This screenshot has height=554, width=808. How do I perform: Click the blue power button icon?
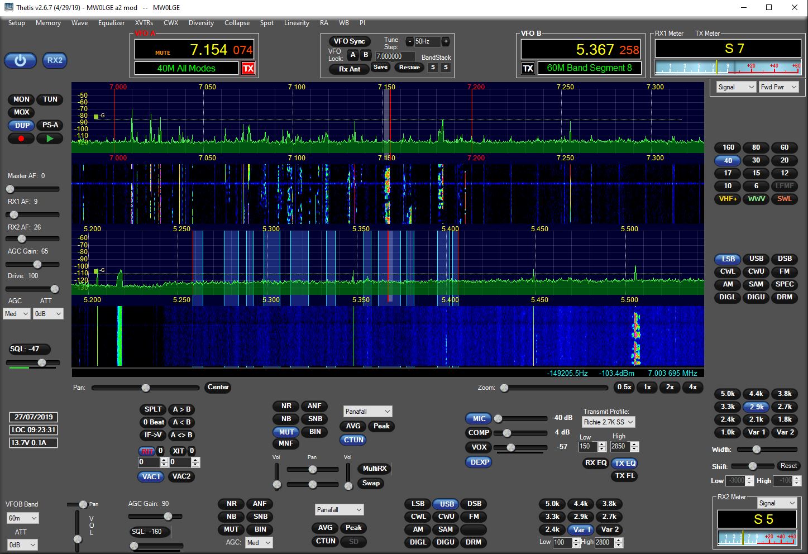click(x=21, y=60)
